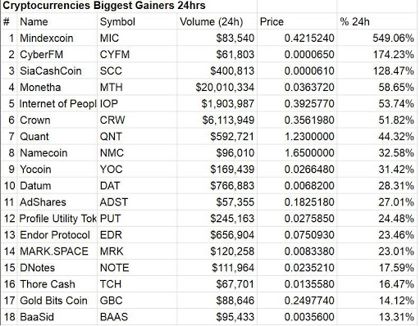Click the Profile Utility Token name cell
The width and height of the screenshot is (420, 326).
[x=57, y=219]
